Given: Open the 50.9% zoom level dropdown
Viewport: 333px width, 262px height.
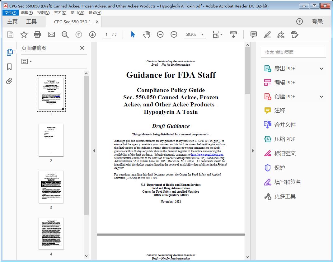Looking at the screenshot, I should [x=202, y=35].
